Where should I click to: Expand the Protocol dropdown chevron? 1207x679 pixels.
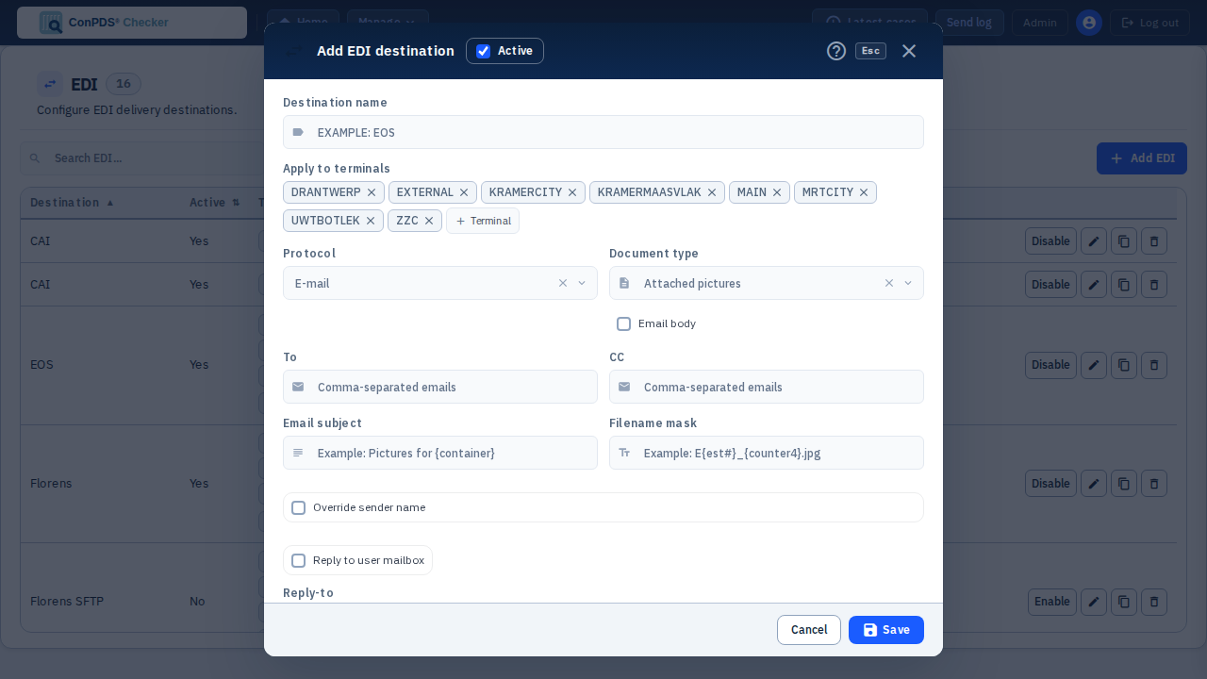(x=582, y=283)
